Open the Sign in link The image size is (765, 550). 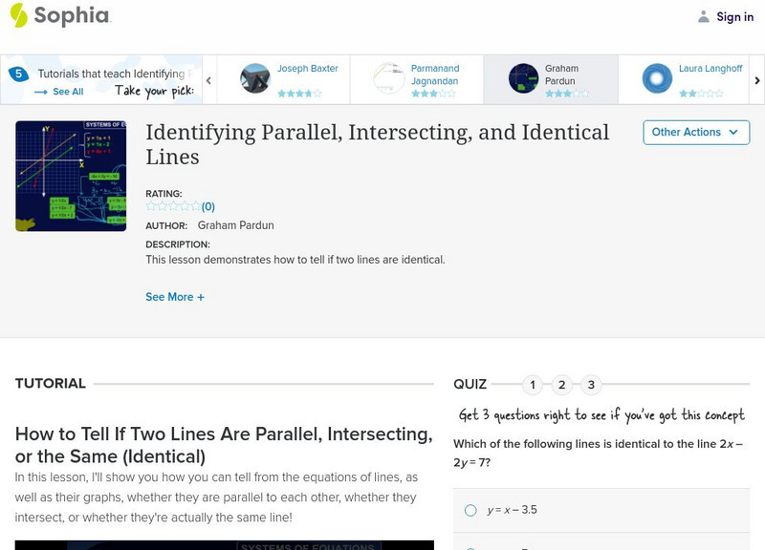click(734, 16)
